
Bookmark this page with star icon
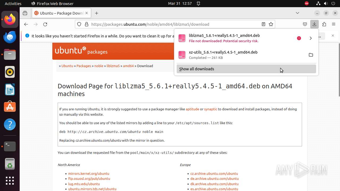point(271,24)
